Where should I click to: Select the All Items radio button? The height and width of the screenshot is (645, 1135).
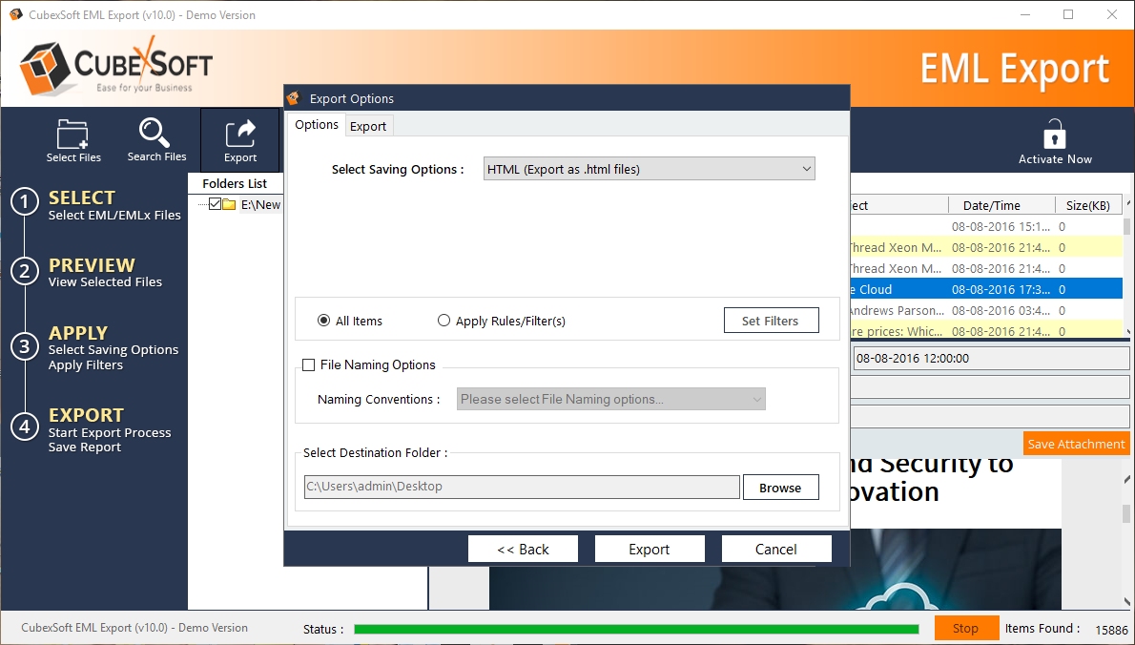[x=324, y=322]
